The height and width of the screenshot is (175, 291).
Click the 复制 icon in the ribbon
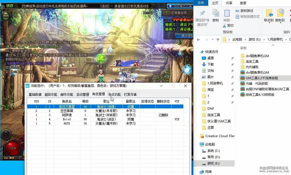(x=215, y=13)
